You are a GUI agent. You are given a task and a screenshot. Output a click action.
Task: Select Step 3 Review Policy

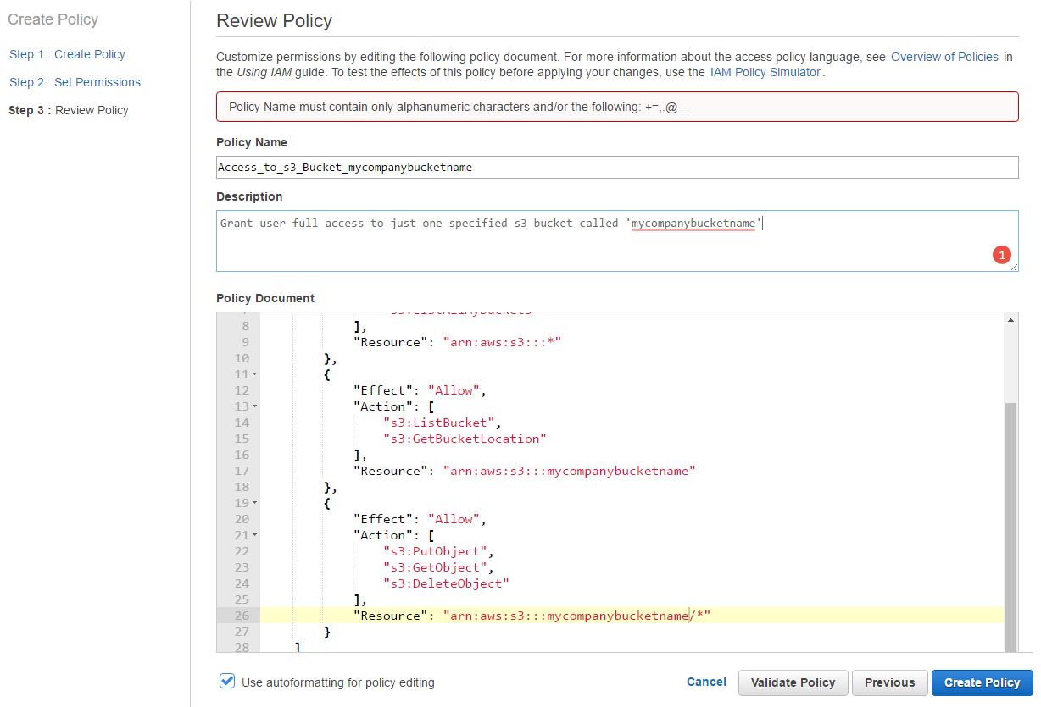[69, 110]
